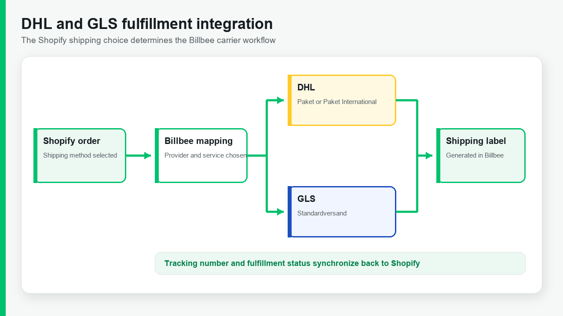The width and height of the screenshot is (563, 316).
Task: Select the "GLS" heading
Action: coord(306,199)
